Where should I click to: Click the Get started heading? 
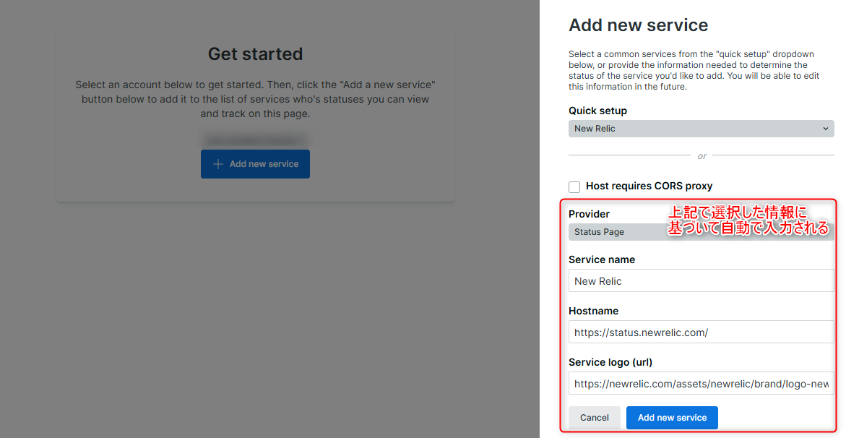tap(255, 54)
